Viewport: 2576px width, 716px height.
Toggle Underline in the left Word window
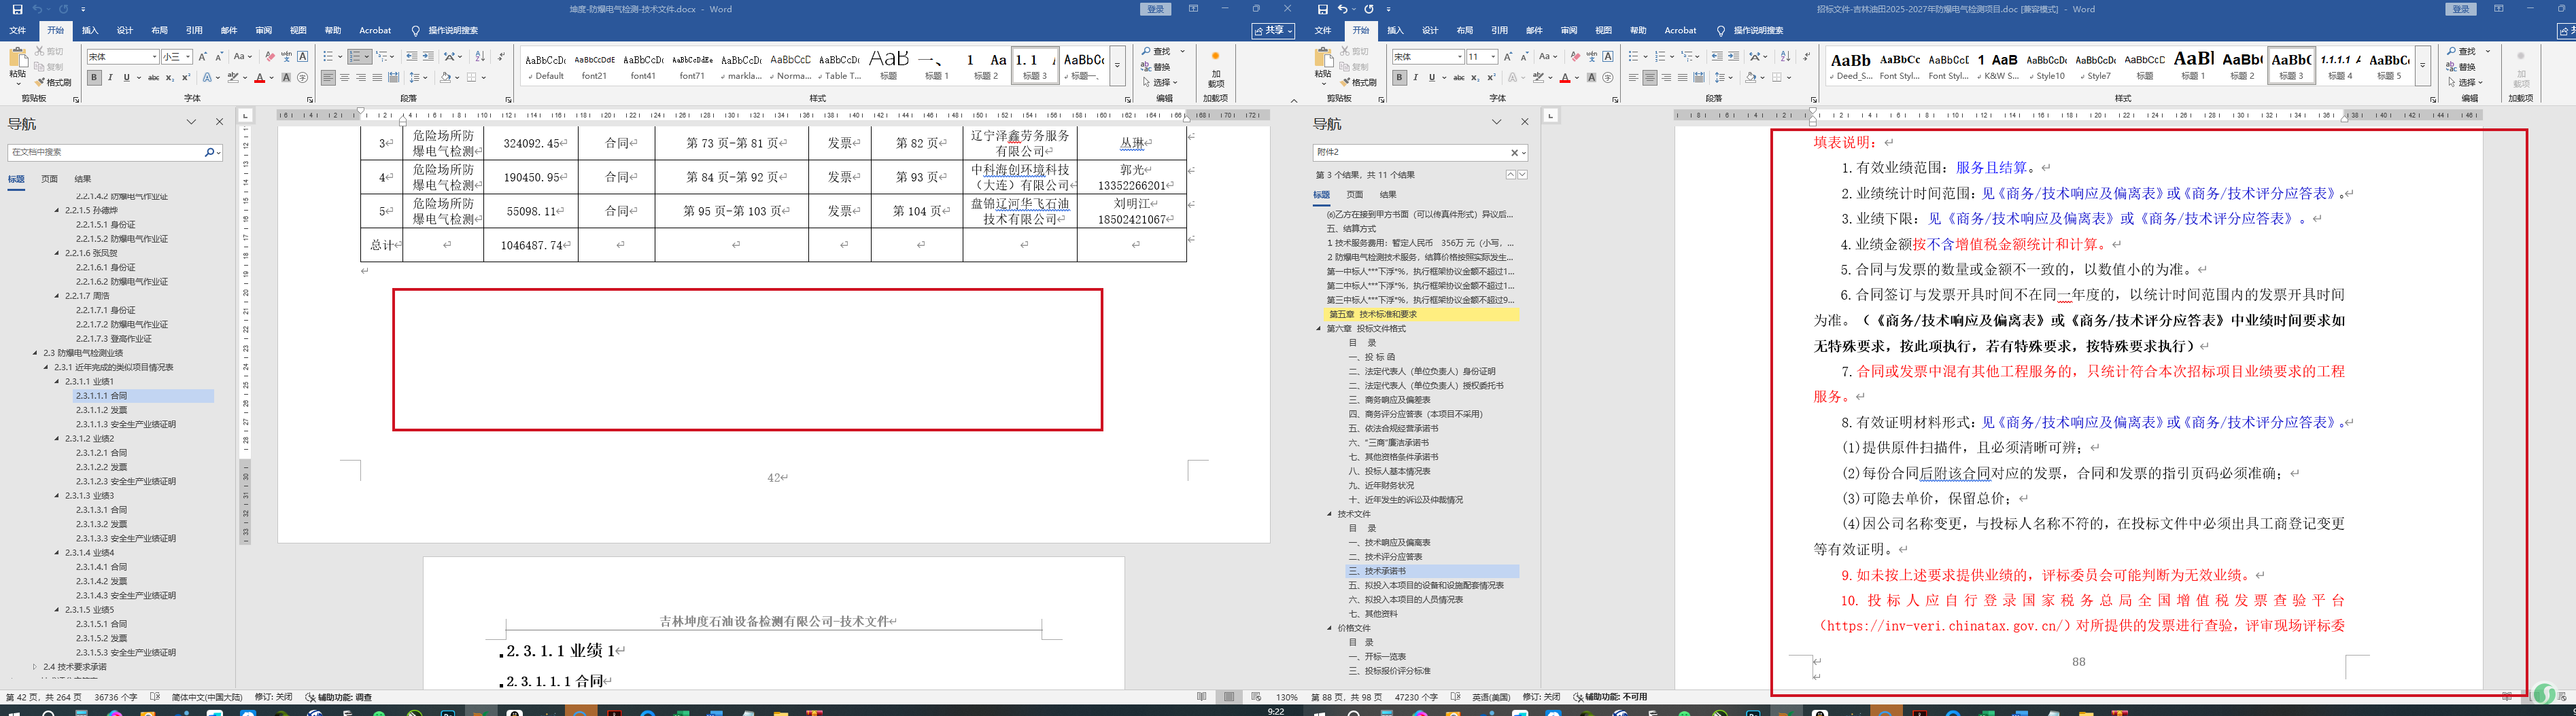(126, 77)
